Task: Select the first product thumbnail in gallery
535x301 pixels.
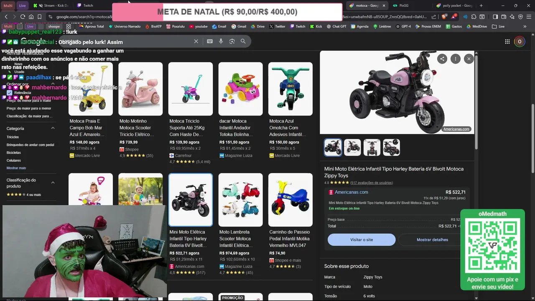Action: pos(333,147)
